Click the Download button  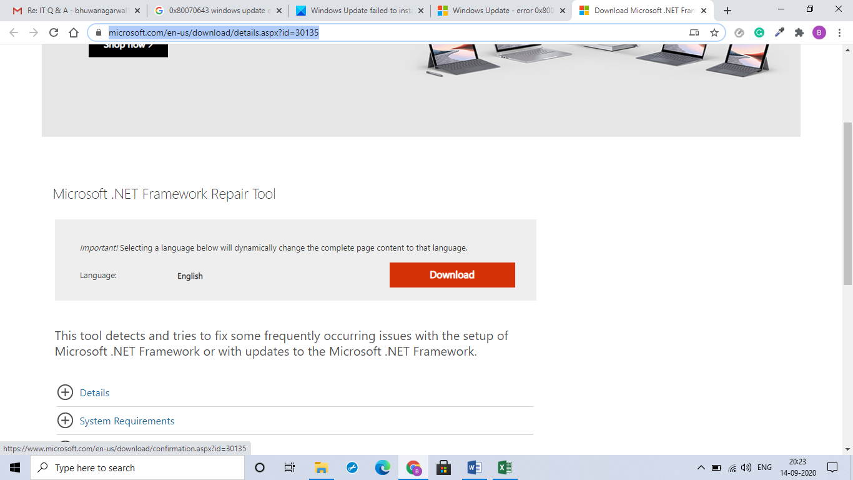tap(452, 275)
